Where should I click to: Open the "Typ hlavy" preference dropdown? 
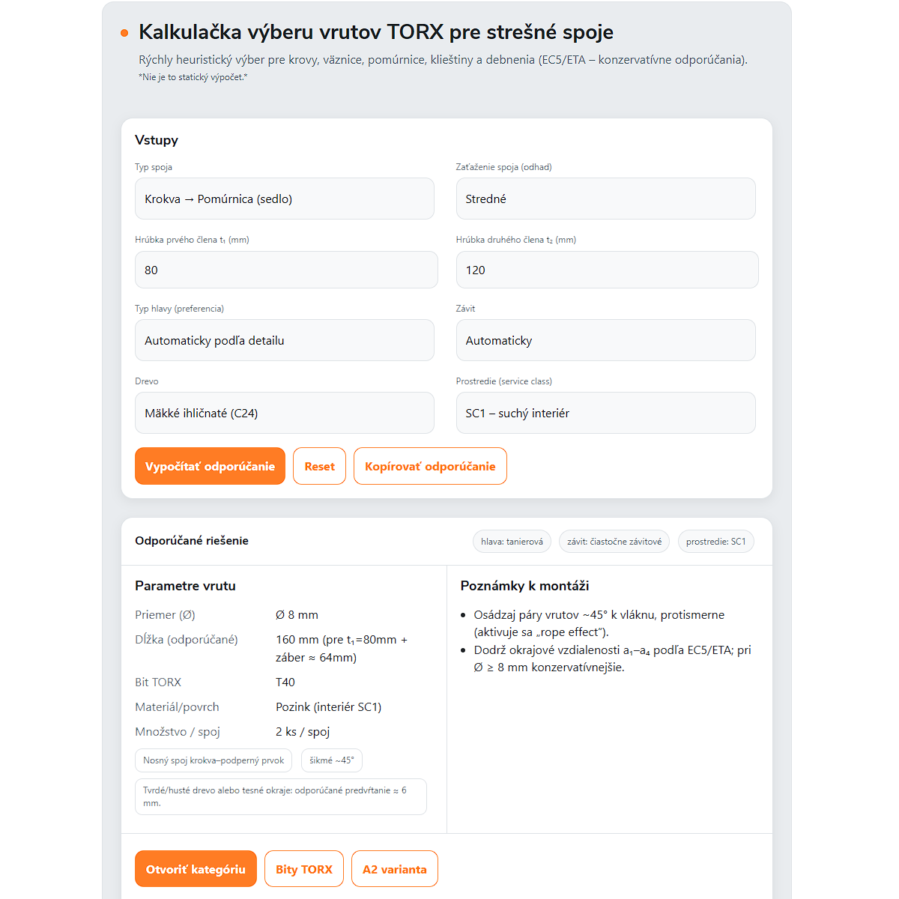point(285,340)
